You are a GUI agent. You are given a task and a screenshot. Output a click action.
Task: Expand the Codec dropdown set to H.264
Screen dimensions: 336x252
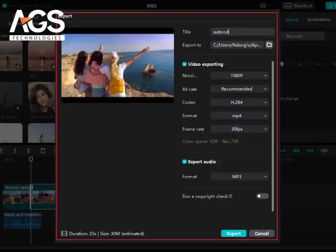click(239, 102)
